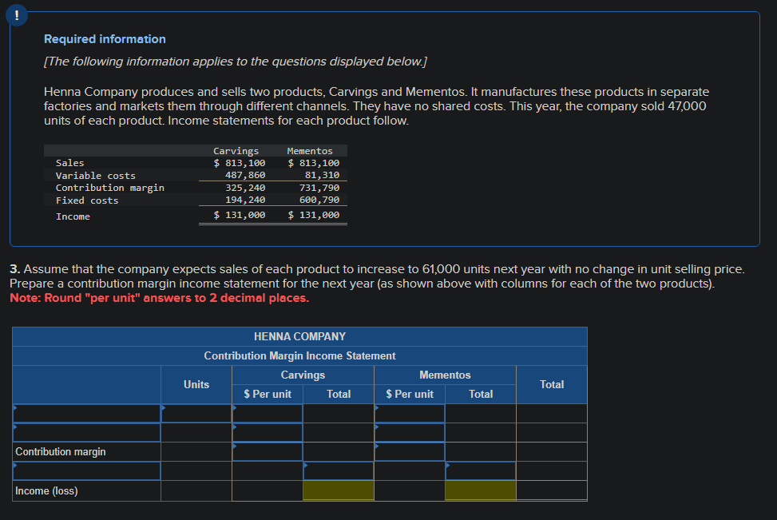
Task: Open first row label dropdown cell
Action: tap(87, 414)
